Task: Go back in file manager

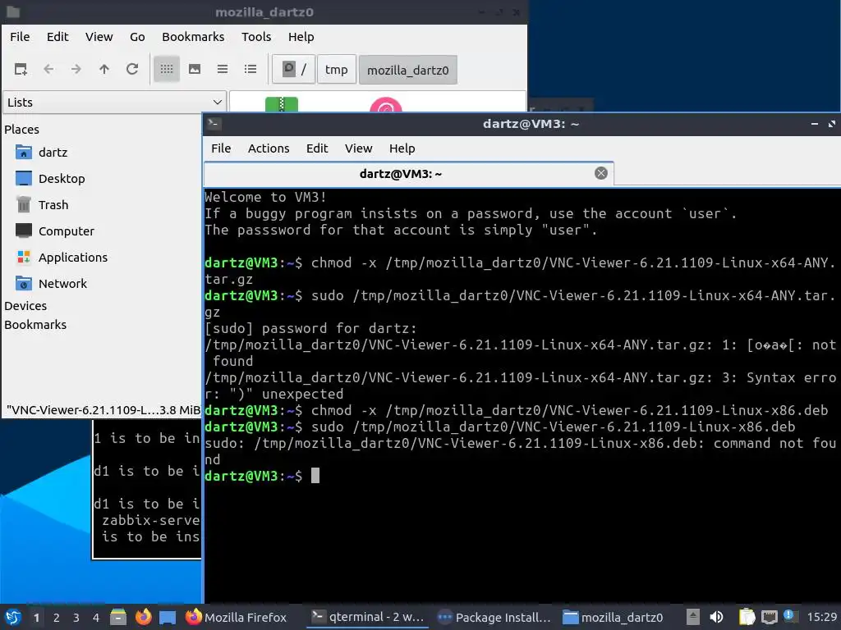Action: 48,69
